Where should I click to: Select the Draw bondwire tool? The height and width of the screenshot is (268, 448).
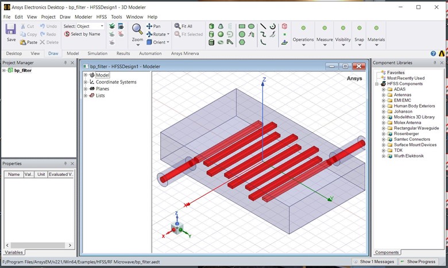[x=230, y=43]
